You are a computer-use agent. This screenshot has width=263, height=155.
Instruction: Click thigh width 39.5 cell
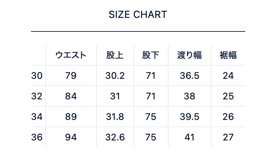click(189, 117)
